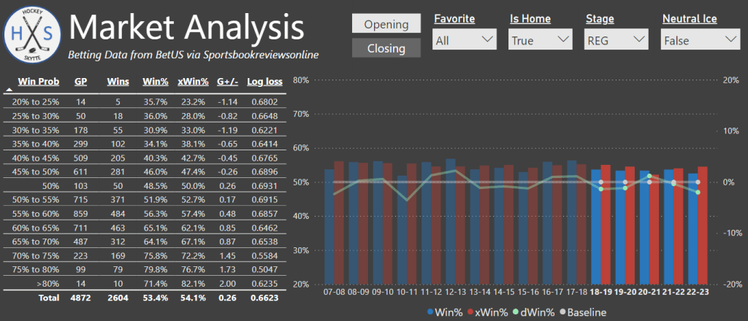The height and width of the screenshot is (321, 748).
Task: Sort by Log loss column header
Action: pos(262,82)
